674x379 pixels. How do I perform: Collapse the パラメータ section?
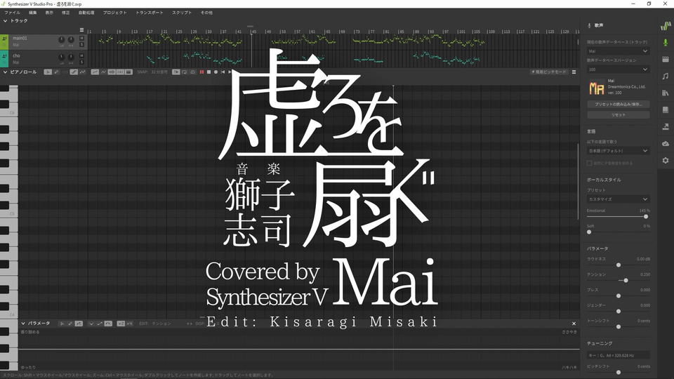[x=23, y=324]
